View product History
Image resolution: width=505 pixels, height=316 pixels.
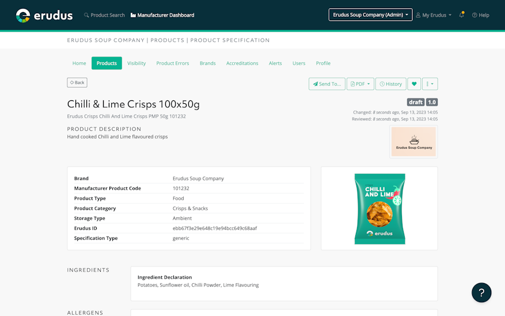(390, 84)
